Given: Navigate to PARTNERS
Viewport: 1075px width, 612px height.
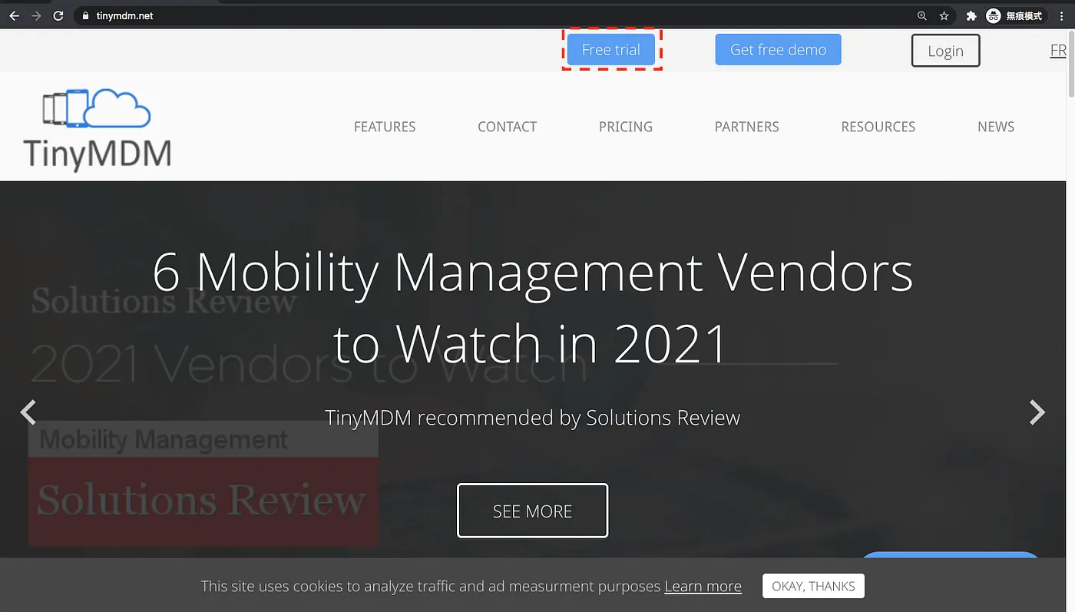Looking at the screenshot, I should pos(746,127).
